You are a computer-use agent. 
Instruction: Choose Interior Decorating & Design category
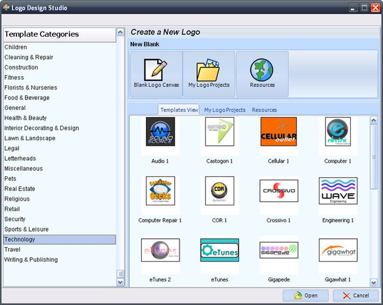[59, 128]
